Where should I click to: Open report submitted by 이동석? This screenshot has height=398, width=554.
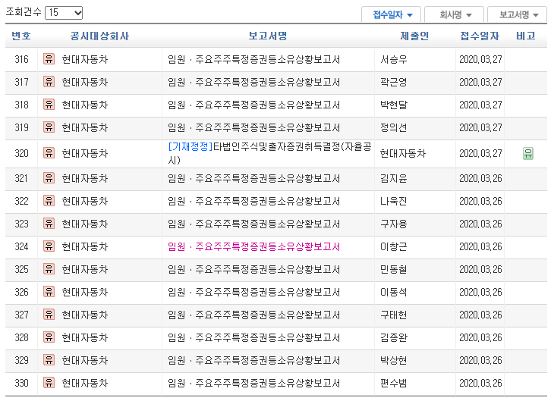pos(253,292)
